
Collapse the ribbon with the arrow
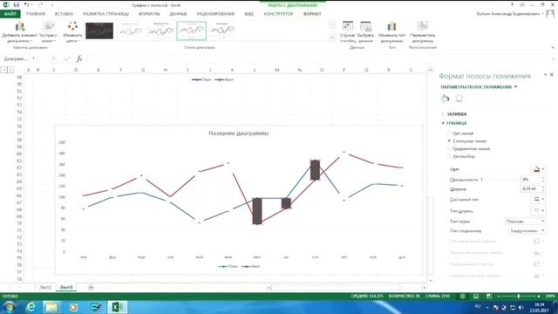click(x=553, y=47)
